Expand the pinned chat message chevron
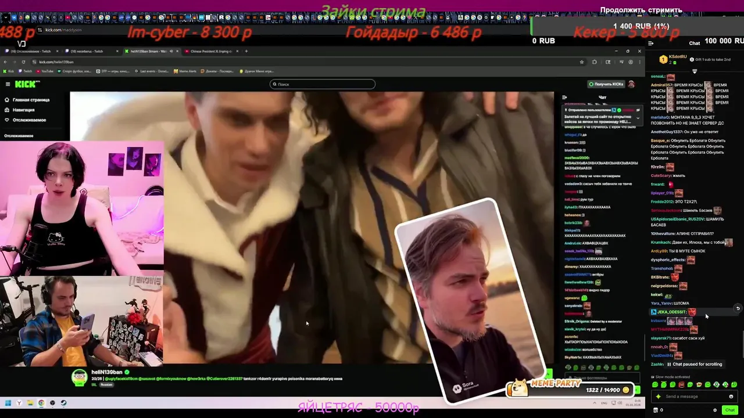The height and width of the screenshot is (418, 744). coord(638,118)
